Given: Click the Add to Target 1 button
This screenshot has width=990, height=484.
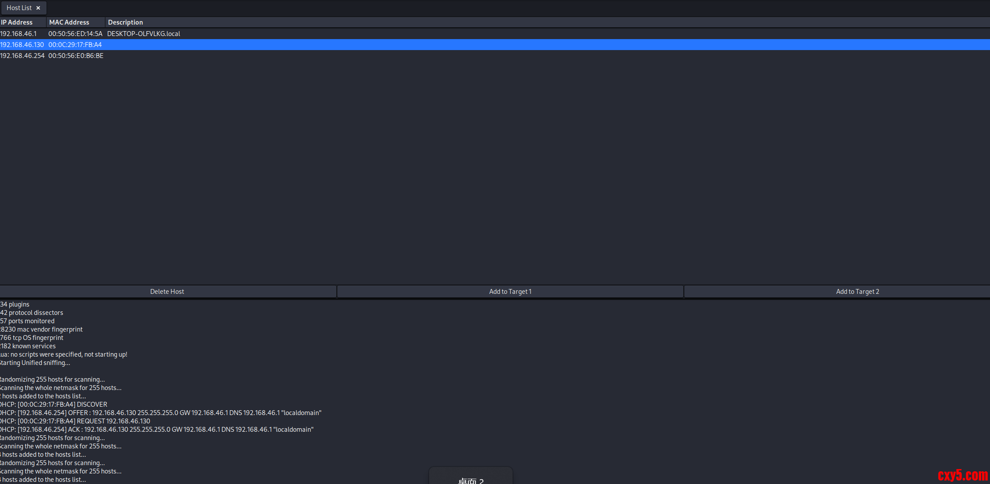Looking at the screenshot, I should (x=510, y=292).
